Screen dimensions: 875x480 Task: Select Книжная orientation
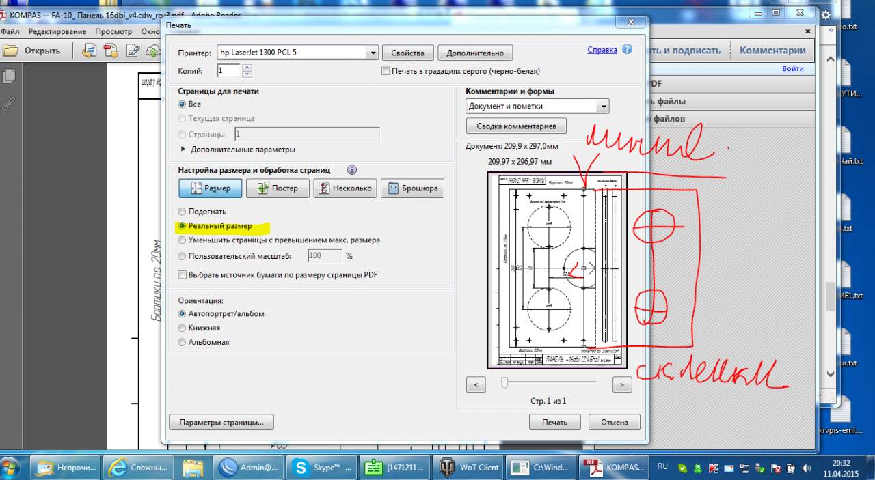[182, 328]
